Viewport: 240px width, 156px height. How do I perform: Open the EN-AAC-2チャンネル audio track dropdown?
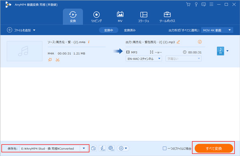pos(144,59)
